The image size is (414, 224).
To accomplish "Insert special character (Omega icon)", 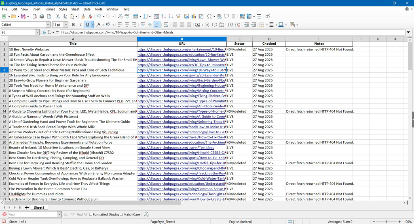I will pyautogui.click(x=209, y=16).
